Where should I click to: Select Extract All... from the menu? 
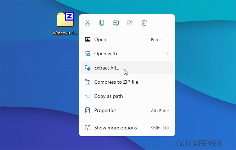127,68
